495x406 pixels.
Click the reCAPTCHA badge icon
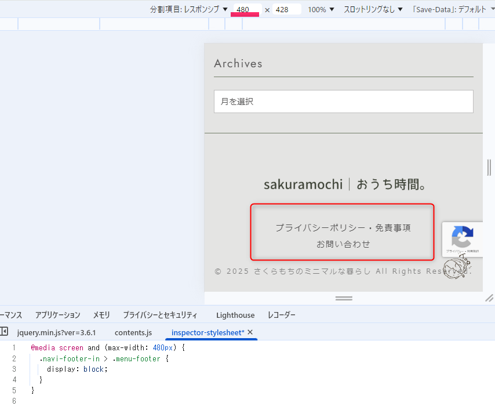461,238
